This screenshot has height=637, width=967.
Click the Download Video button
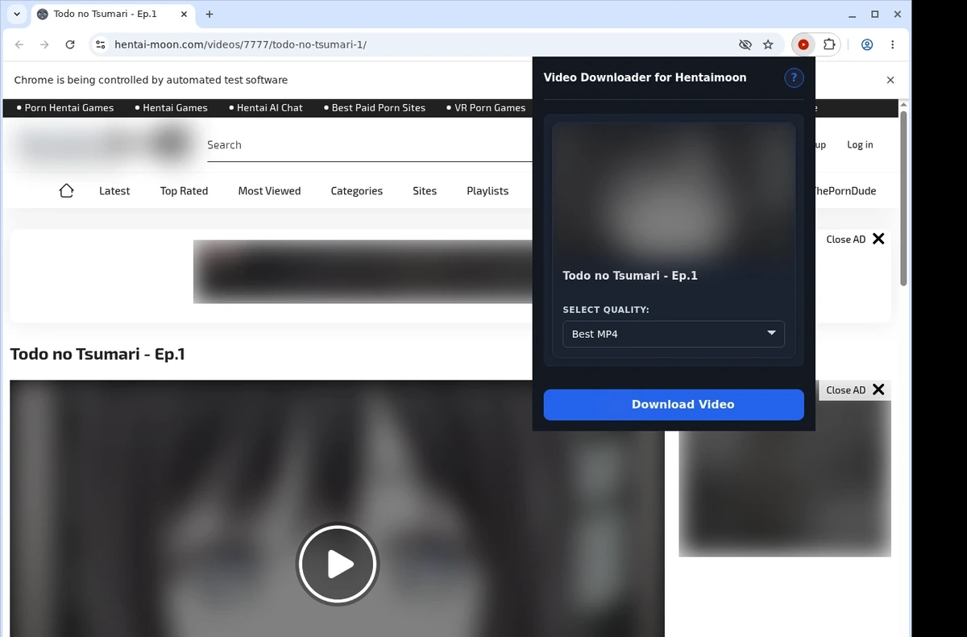coord(674,405)
